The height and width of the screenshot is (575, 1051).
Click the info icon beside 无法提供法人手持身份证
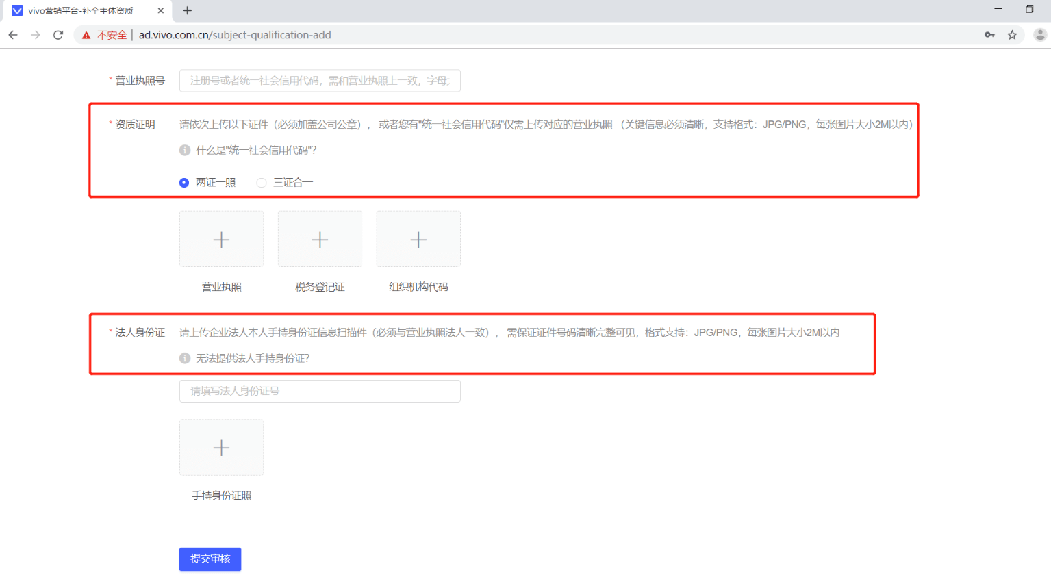point(184,357)
